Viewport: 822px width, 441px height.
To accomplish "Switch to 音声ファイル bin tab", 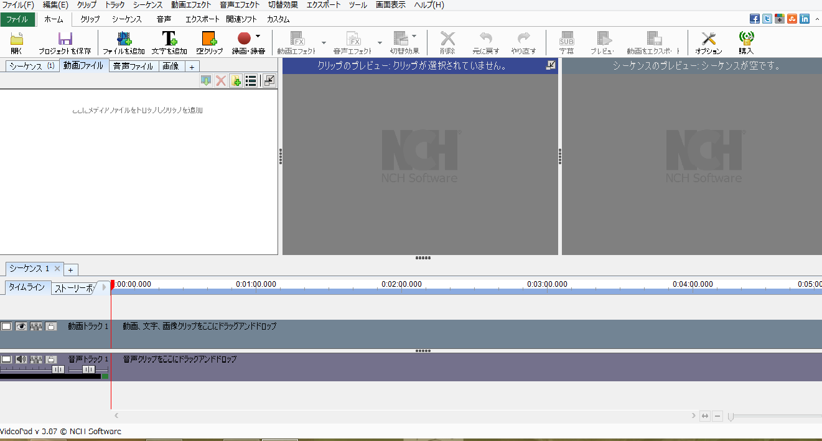I will pyautogui.click(x=133, y=66).
